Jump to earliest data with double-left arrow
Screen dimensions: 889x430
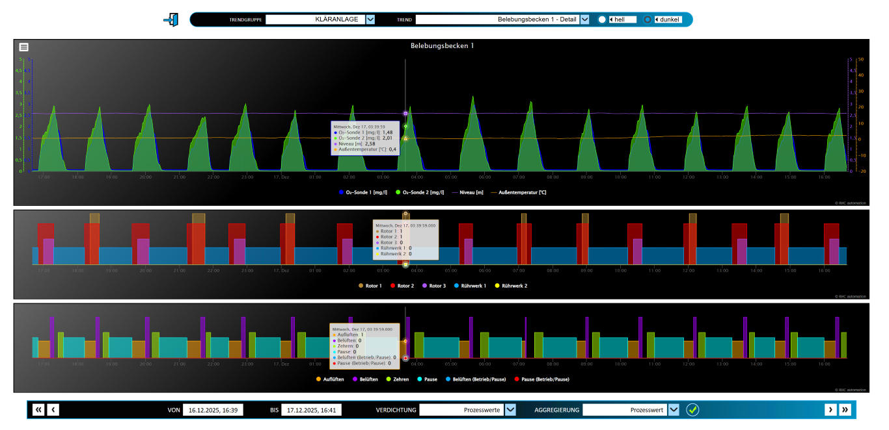click(x=38, y=410)
